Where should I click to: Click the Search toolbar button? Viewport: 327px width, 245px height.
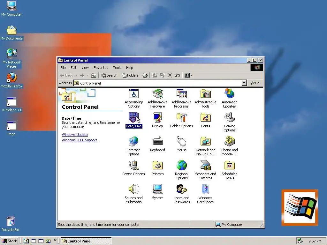click(x=109, y=75)
